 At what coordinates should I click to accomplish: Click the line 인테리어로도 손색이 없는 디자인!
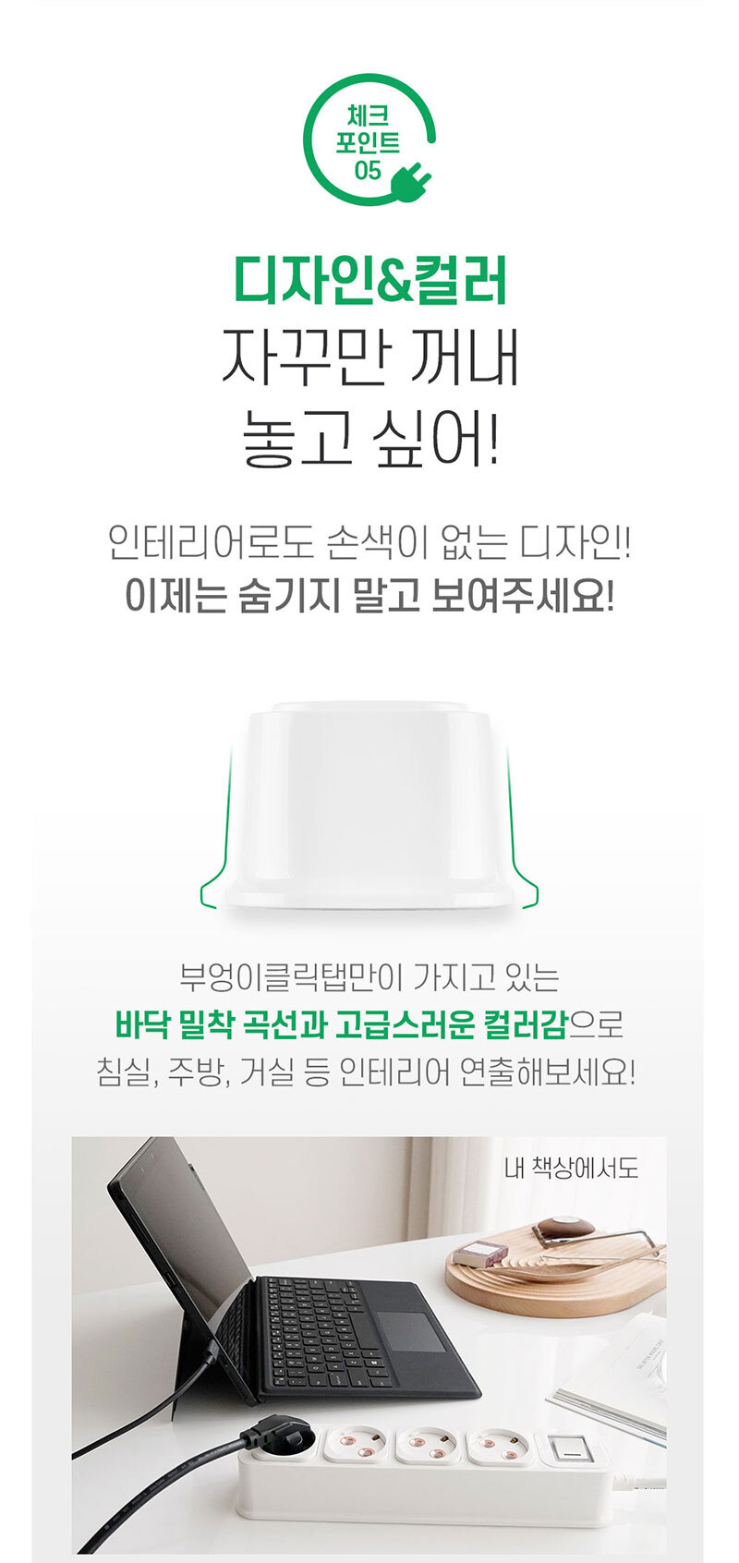point(369,543)
